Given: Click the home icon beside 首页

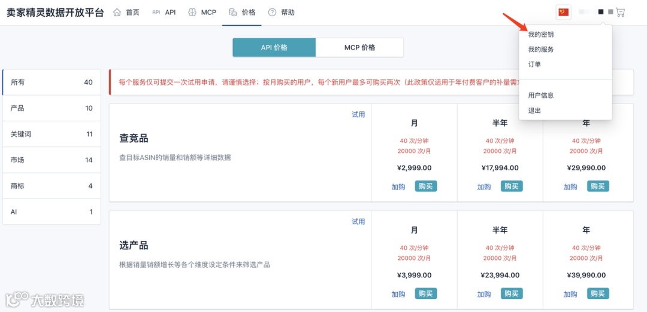Looking at the screenshot, I should [117, 13].
